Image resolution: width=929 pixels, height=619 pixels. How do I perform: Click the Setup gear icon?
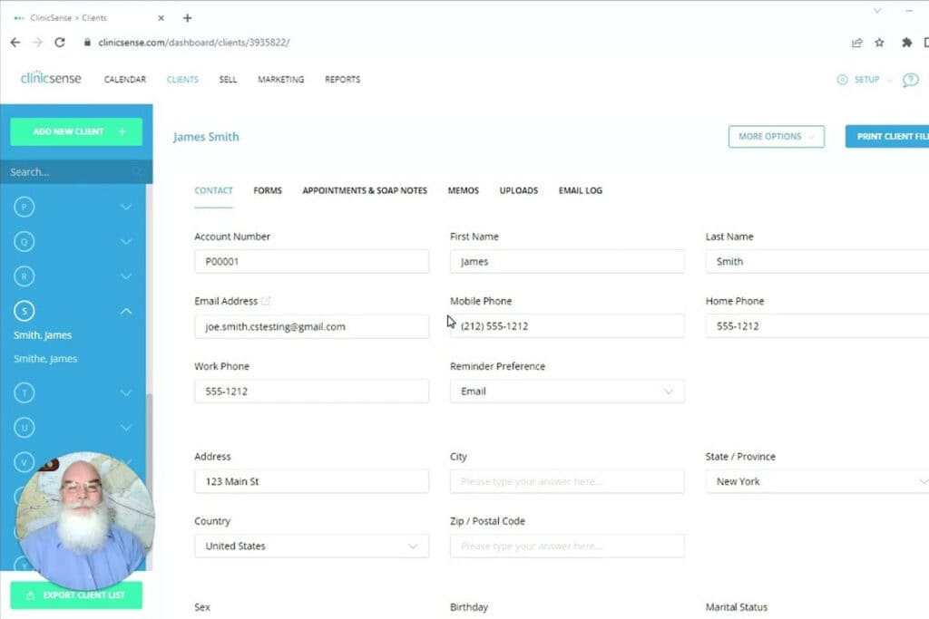click(x=842, y=80)
